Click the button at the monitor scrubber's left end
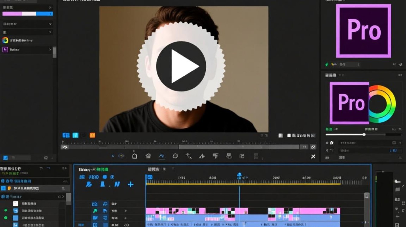Viewport: 406px width, 227px height. [65, 147]
